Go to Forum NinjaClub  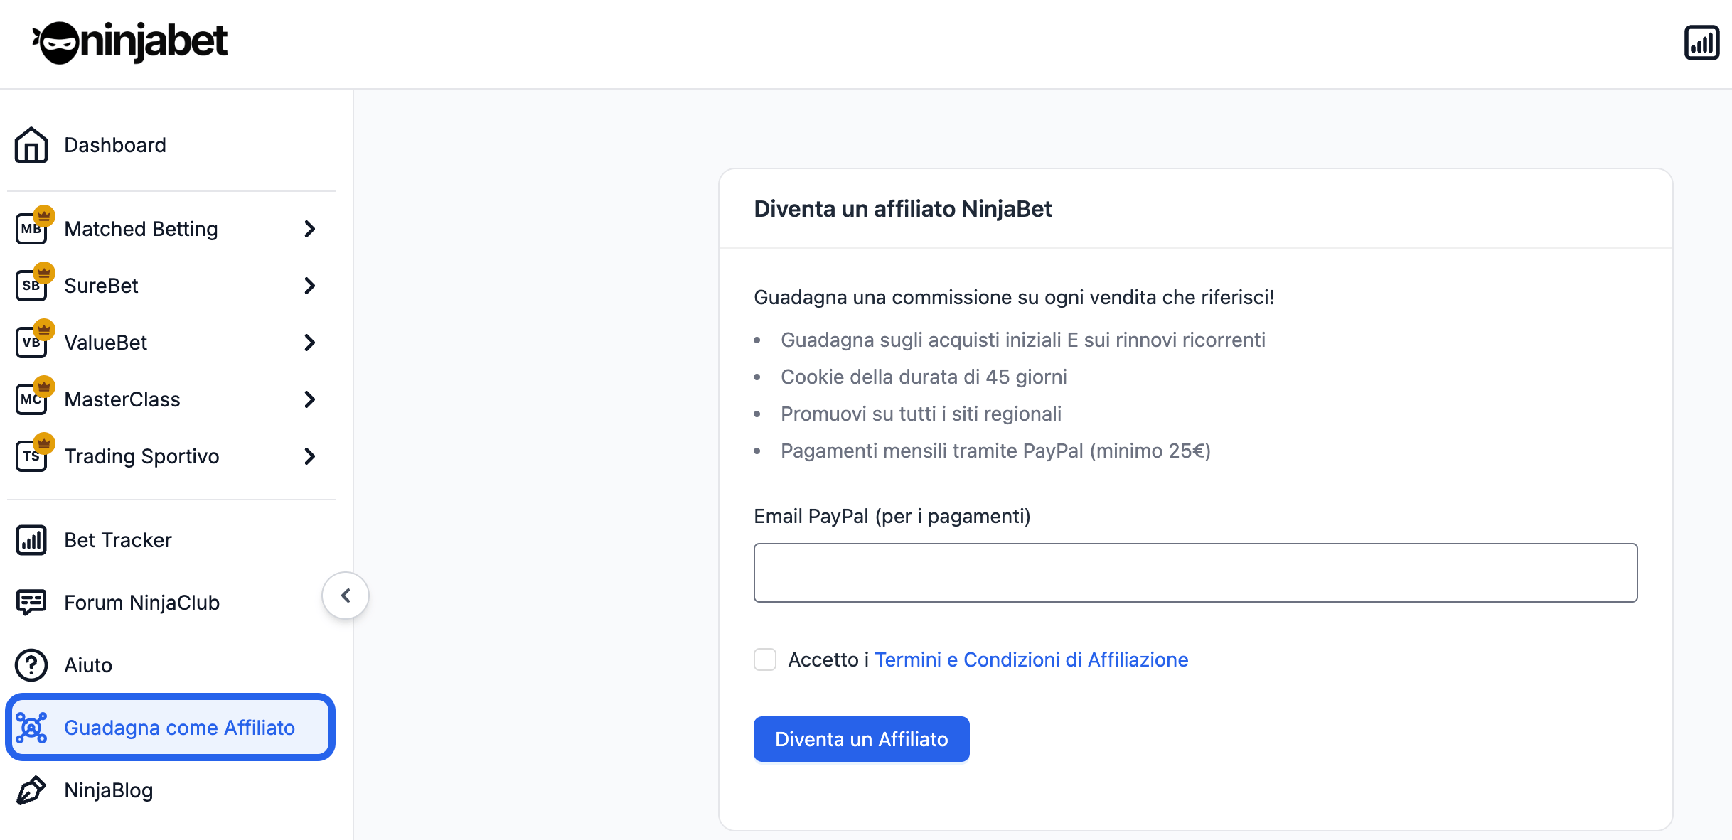click(x=141, y=603)
